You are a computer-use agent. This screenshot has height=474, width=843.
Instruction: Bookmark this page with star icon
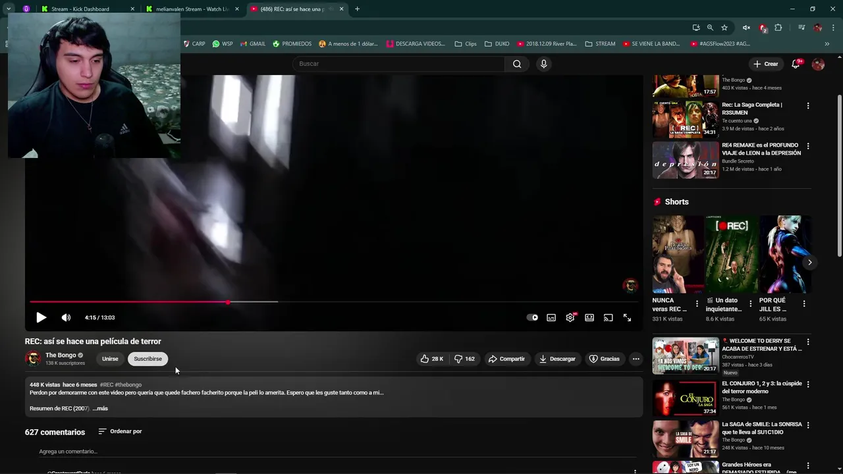pyautogui.click(x=724, y=28)
